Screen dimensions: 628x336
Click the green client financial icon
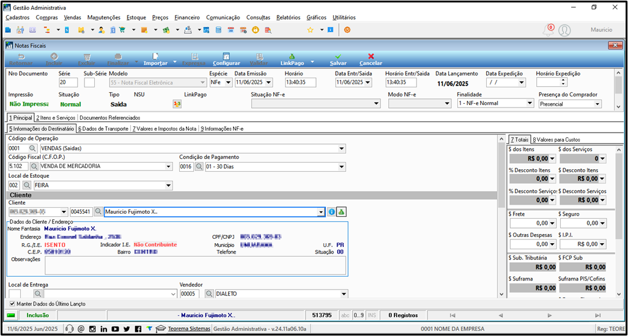click(341, 212)
